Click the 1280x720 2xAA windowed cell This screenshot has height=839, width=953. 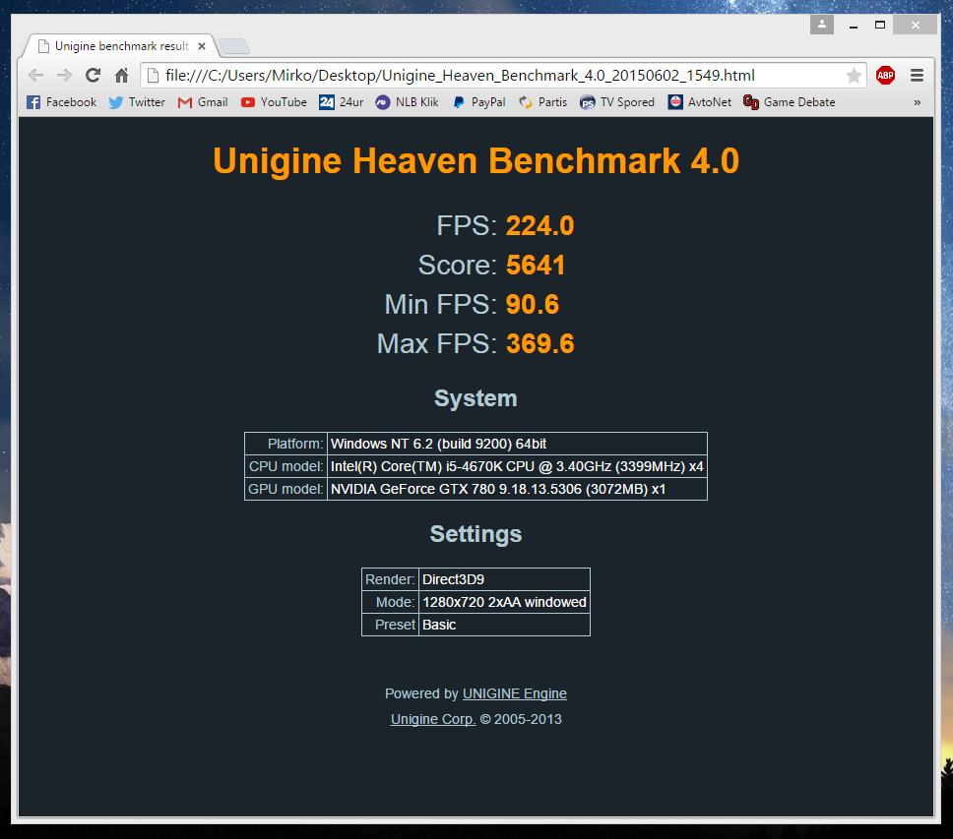pyautogui.click(x=504, y=602)
